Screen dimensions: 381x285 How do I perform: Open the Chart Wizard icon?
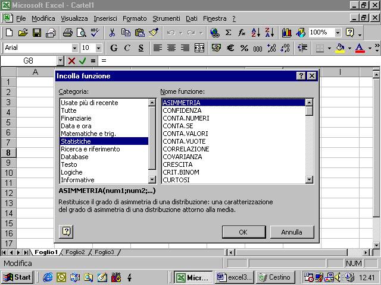286,33
